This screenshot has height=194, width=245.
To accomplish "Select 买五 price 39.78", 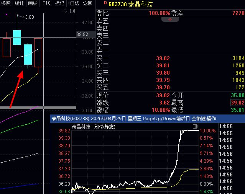I will coord(163,87).
